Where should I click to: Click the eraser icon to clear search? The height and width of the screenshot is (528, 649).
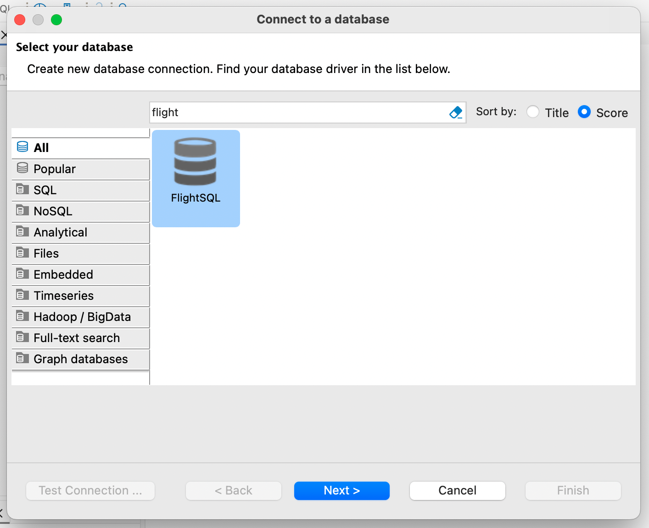(456, 112)
